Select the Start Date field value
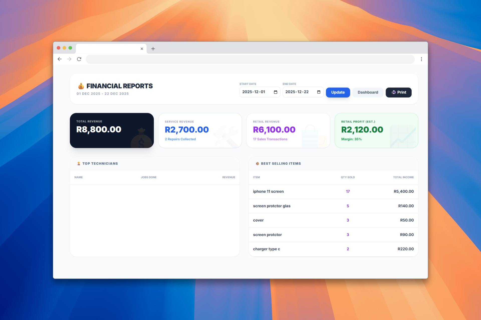481x320 pixels. click(254, 92)
